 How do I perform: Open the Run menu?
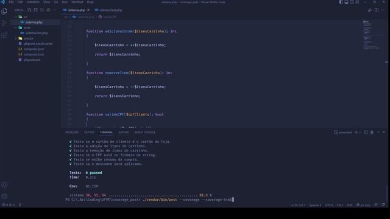[65, 2]
